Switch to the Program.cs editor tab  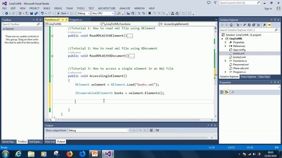[x=75, y=20]
